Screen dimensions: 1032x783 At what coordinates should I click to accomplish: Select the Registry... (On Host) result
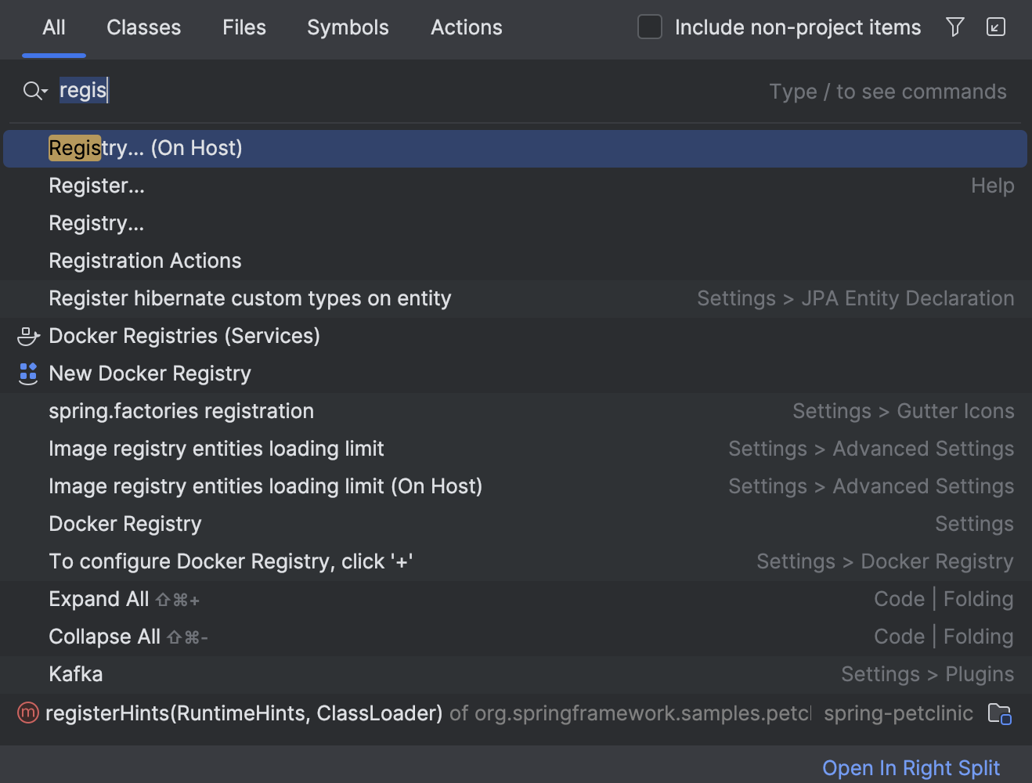(x=146, y=148)
